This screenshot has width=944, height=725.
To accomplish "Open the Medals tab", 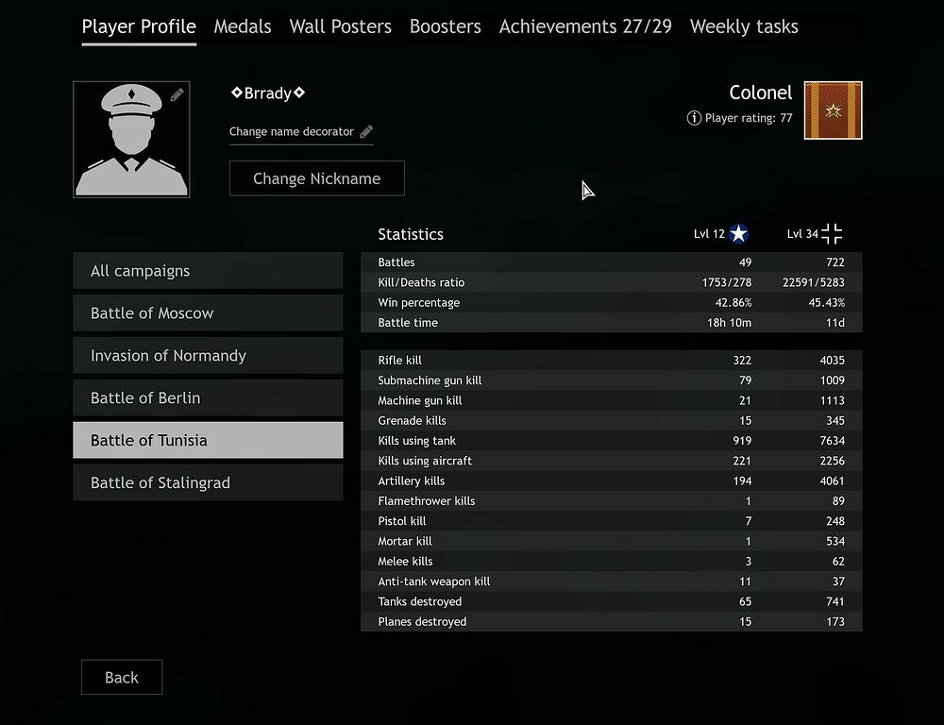I will pyautogui.click(x=243, y=26).
